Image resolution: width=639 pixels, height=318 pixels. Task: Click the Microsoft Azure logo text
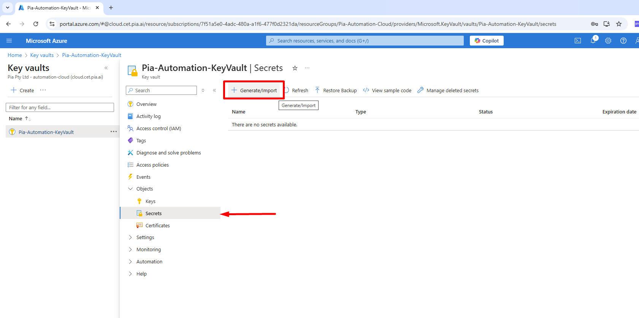pos(46,41)
